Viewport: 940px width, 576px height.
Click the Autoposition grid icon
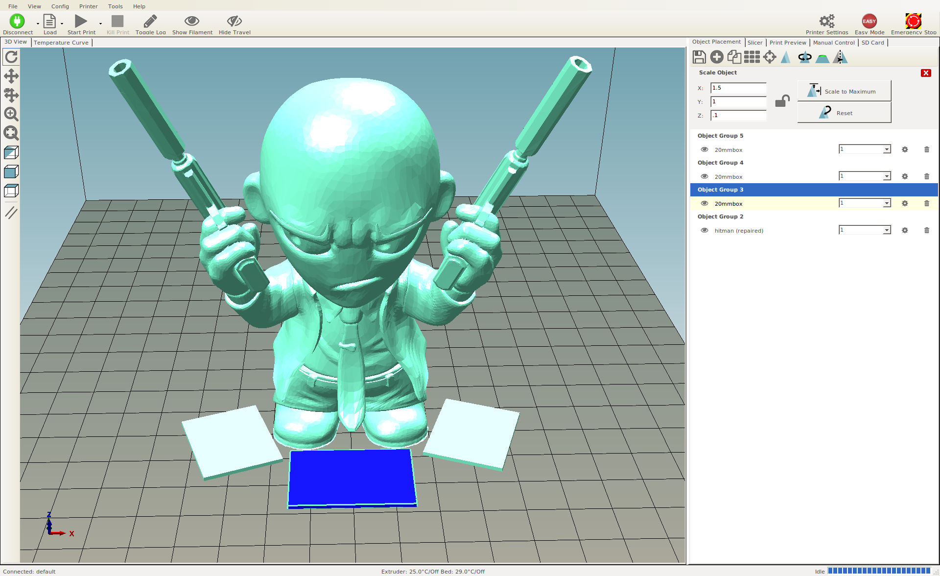coord(752,57)
